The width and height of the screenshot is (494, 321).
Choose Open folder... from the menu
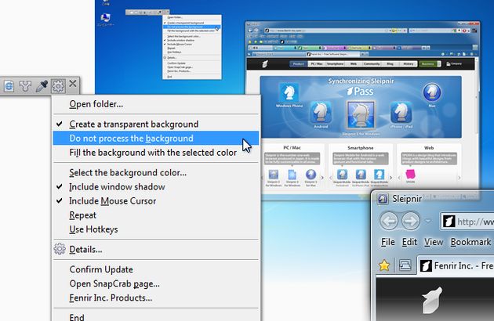[156, 104]
